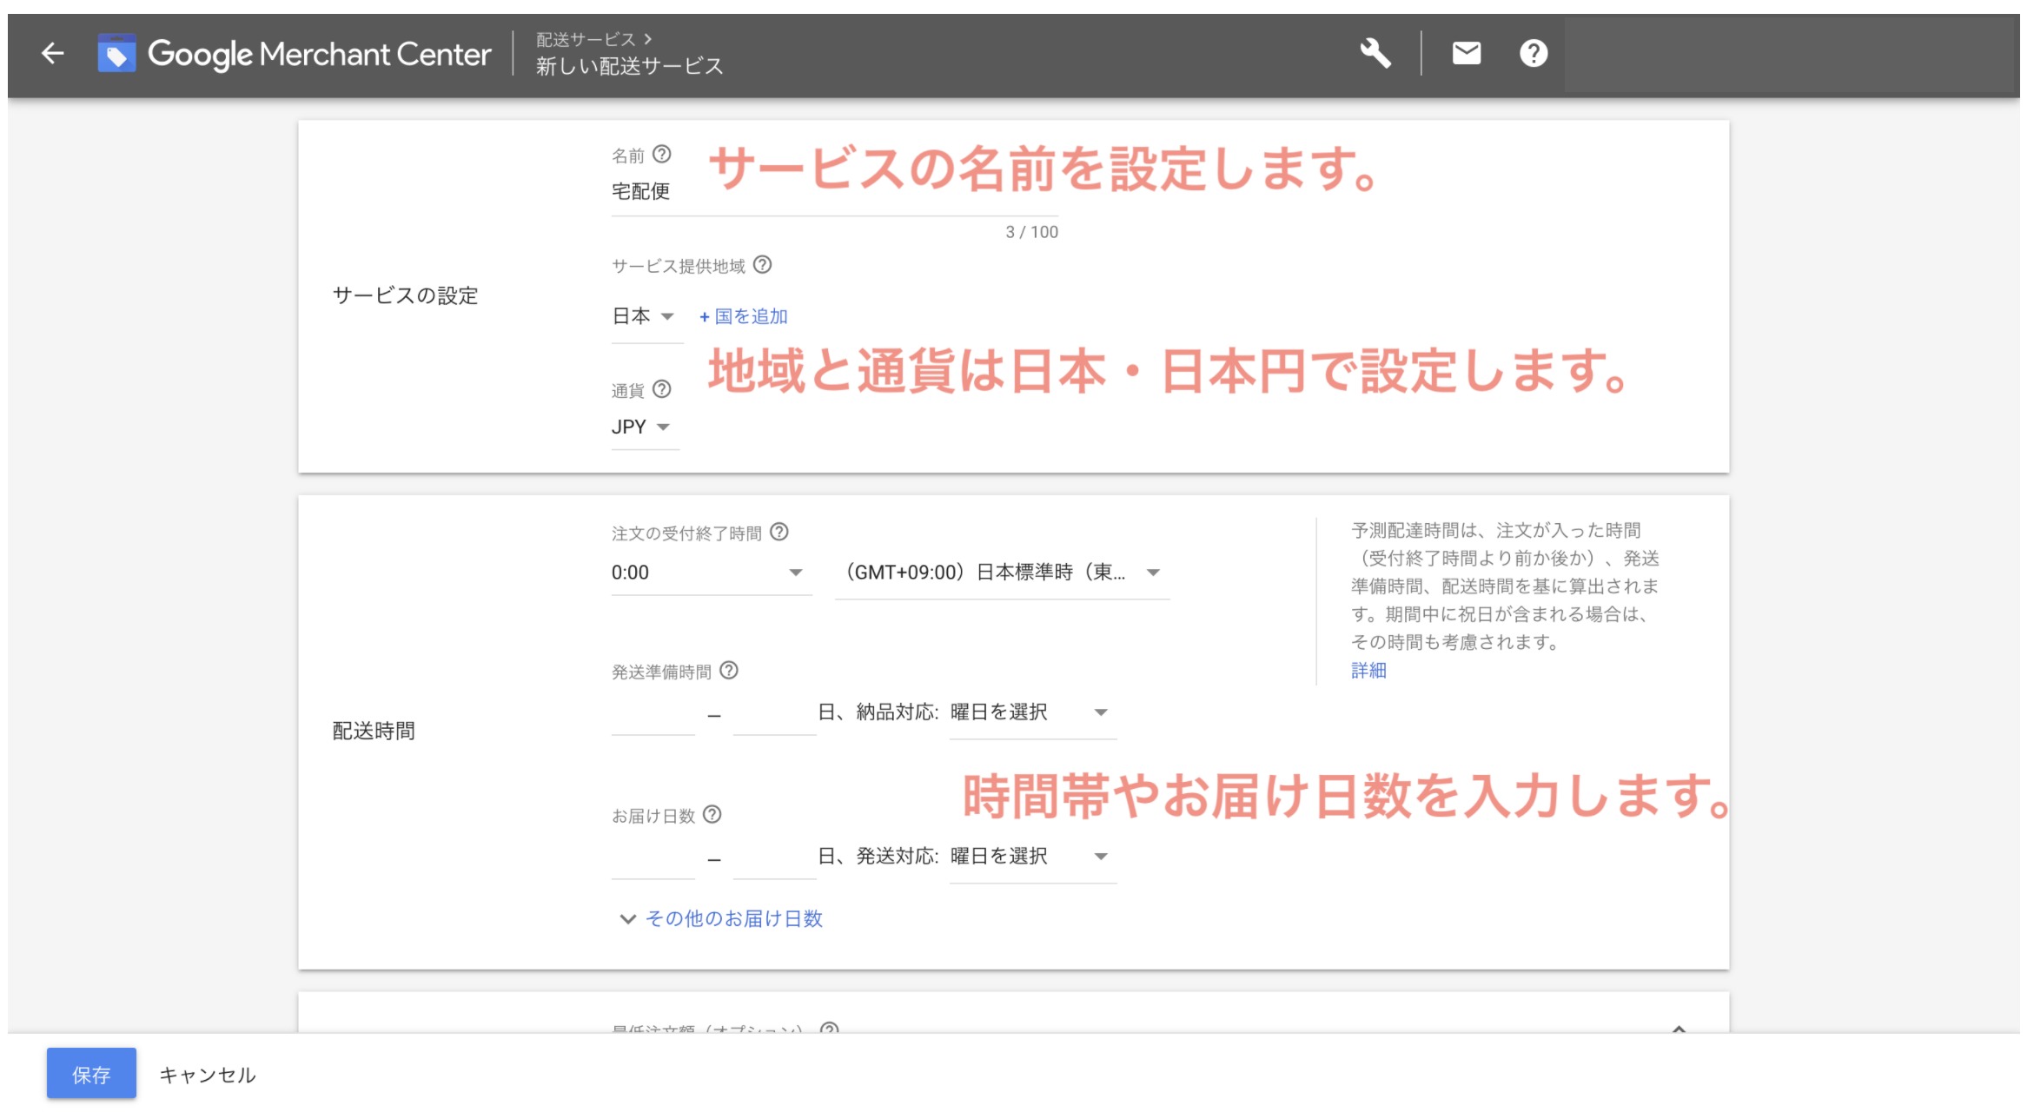Screen dimensions: 2034x1119
Task: Open the 曜日を選択 dropdown for 納品対応
Action: click(x=1030, y=713)
